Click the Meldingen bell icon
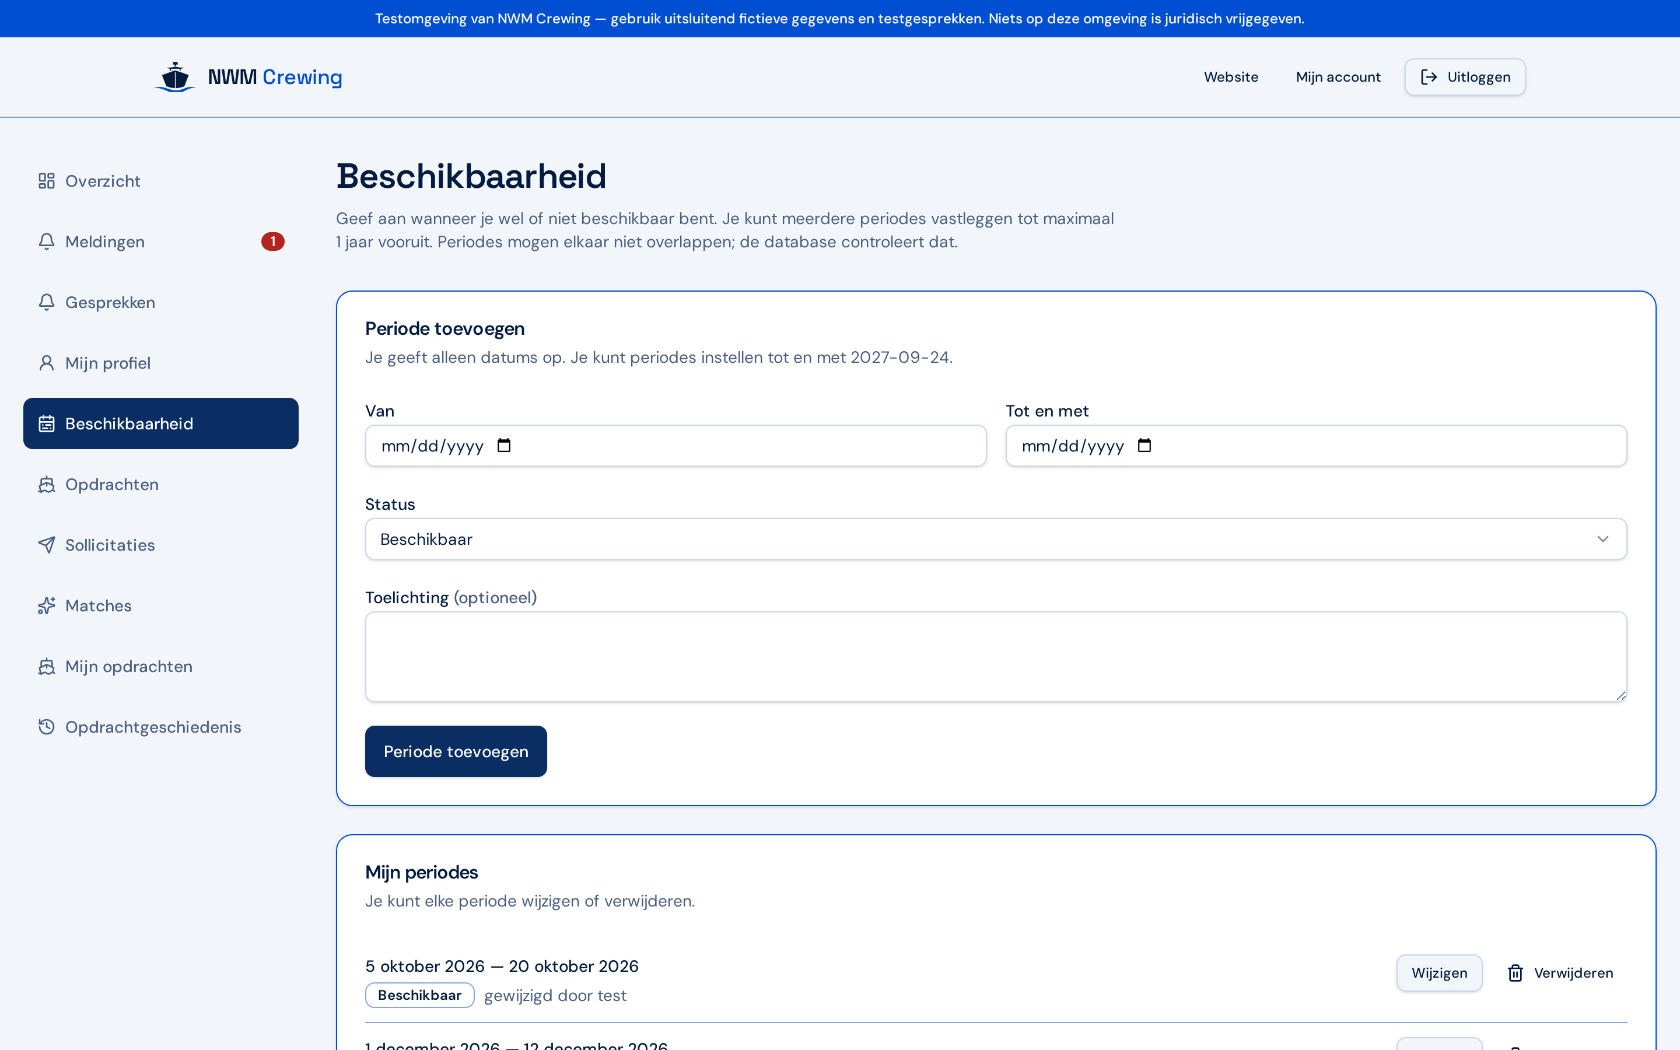The height and width of the screenshot is (1050, 1680). [x=47, y=242]
